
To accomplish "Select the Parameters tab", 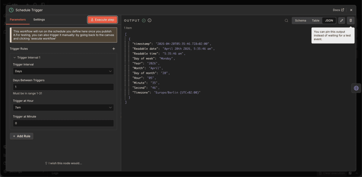I will (x=18, y=19).
